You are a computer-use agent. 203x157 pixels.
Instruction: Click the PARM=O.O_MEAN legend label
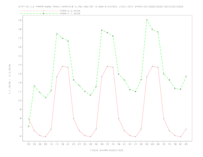click(x=70, y=11)
